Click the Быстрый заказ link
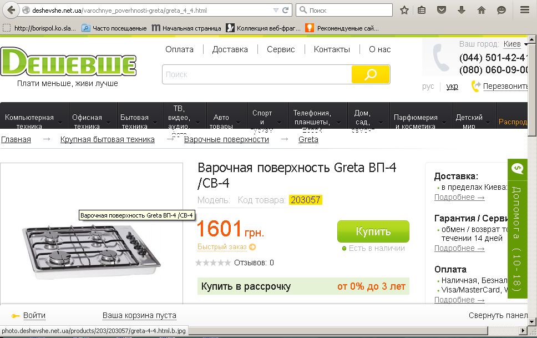 pos(222,247)
